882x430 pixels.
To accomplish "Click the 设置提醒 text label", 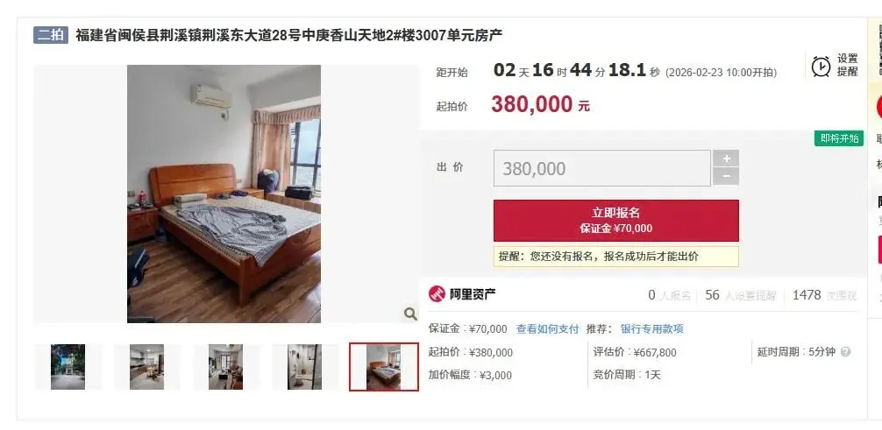I will tap(848, 65).
